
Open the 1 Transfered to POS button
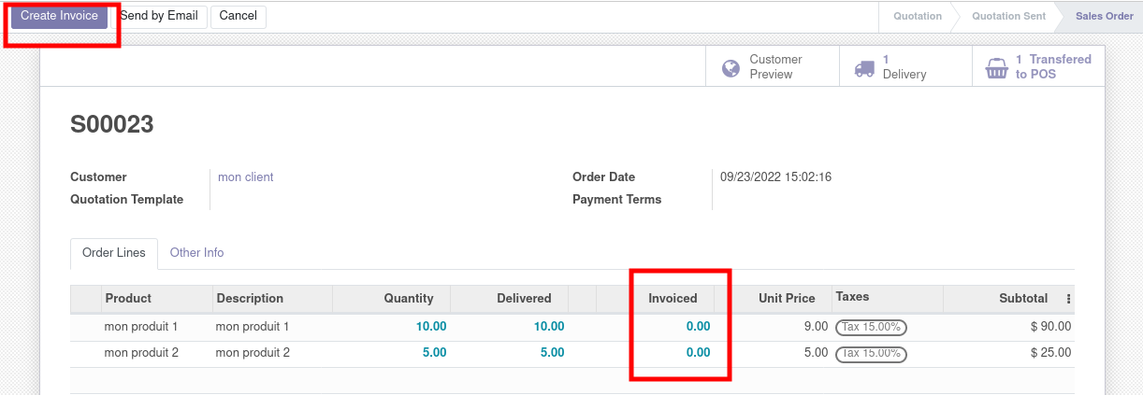1038,66
